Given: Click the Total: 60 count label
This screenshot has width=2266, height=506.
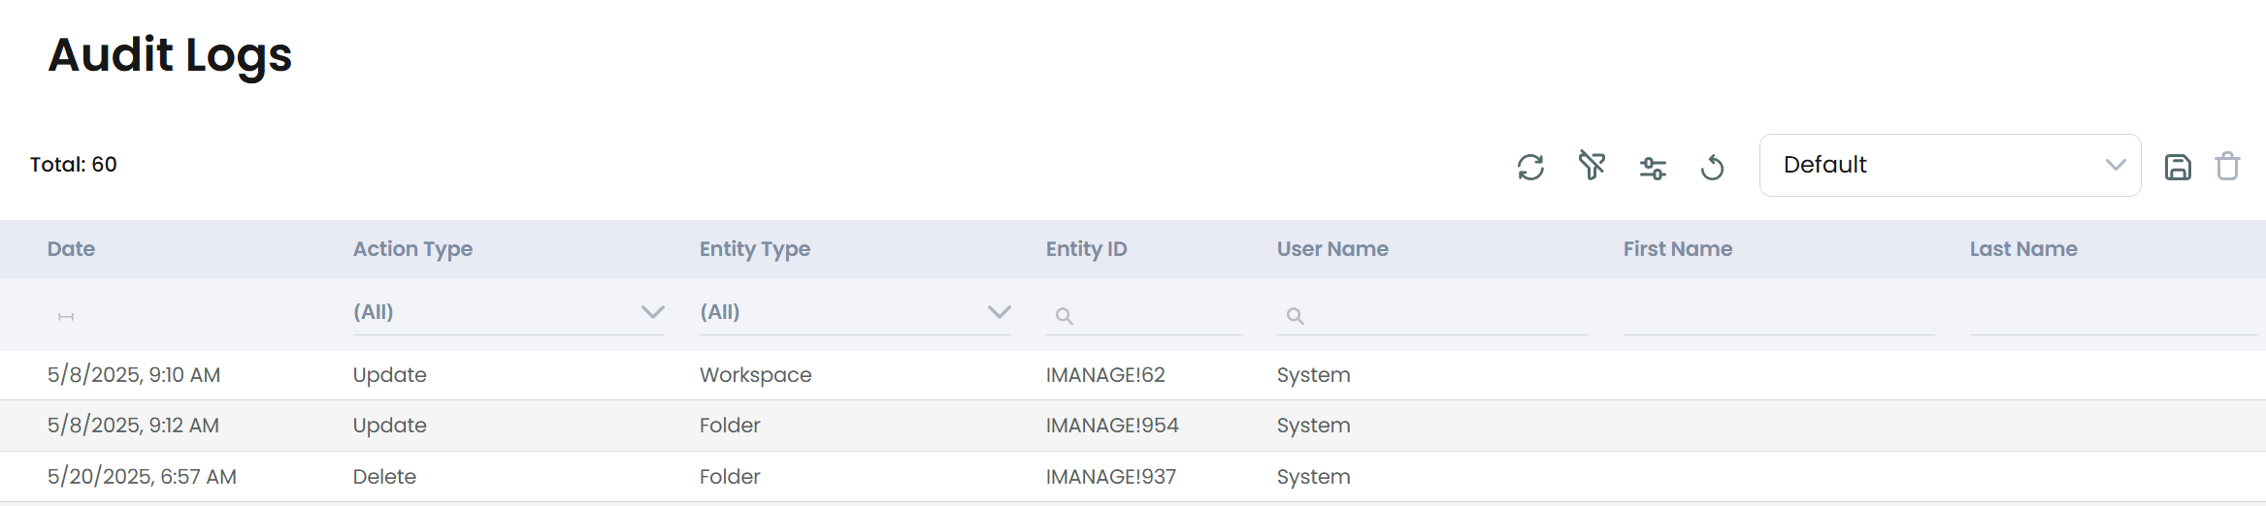Looking at the screenshot, I should (74, 165).
